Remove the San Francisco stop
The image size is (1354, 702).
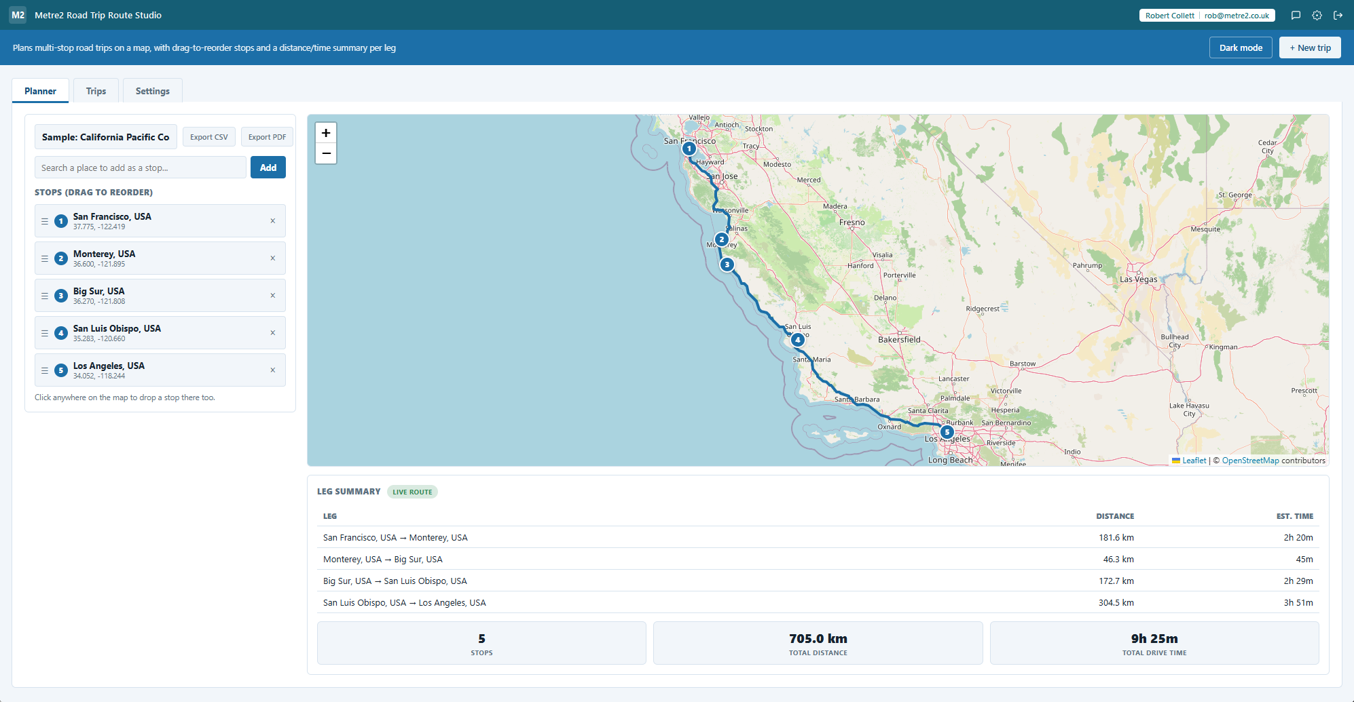click(x=273, y=221)
